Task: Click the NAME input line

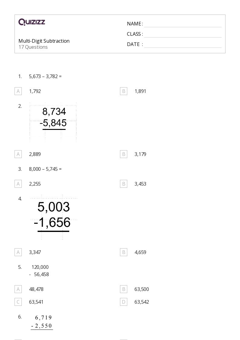Action: [183, 24]
